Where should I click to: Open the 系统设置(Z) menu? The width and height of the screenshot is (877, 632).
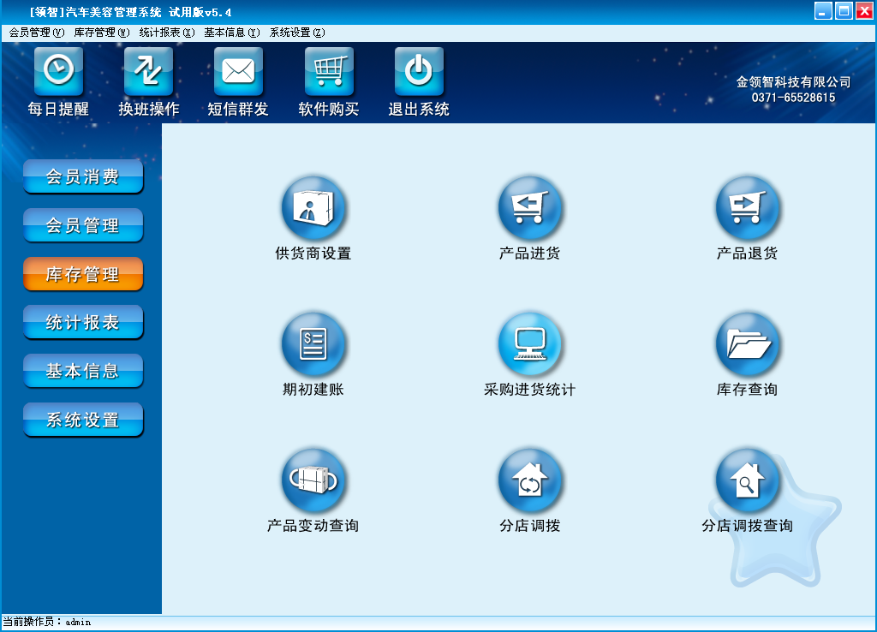tap(297, 33)
